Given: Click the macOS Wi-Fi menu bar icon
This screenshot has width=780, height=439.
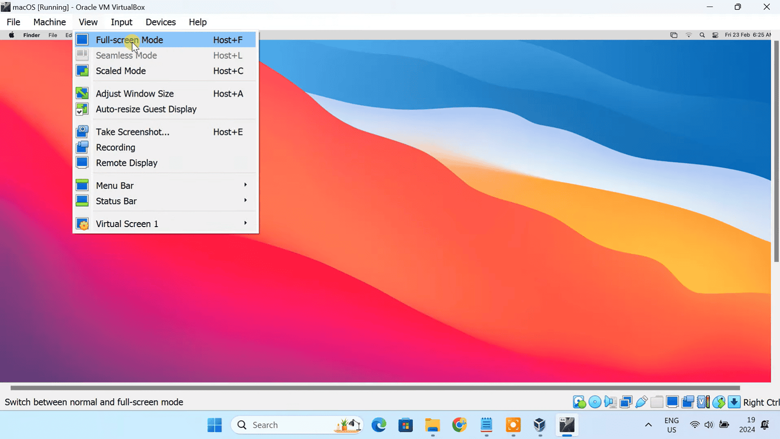Looking at the screenshot, I should tap(688, 35).
